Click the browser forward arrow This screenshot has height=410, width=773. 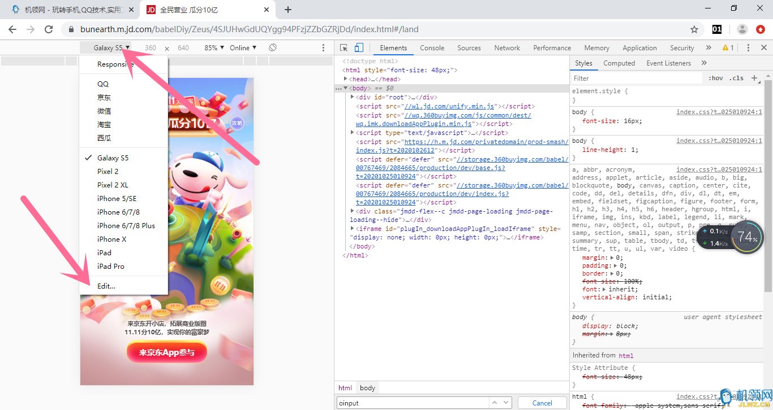(31, 29)
